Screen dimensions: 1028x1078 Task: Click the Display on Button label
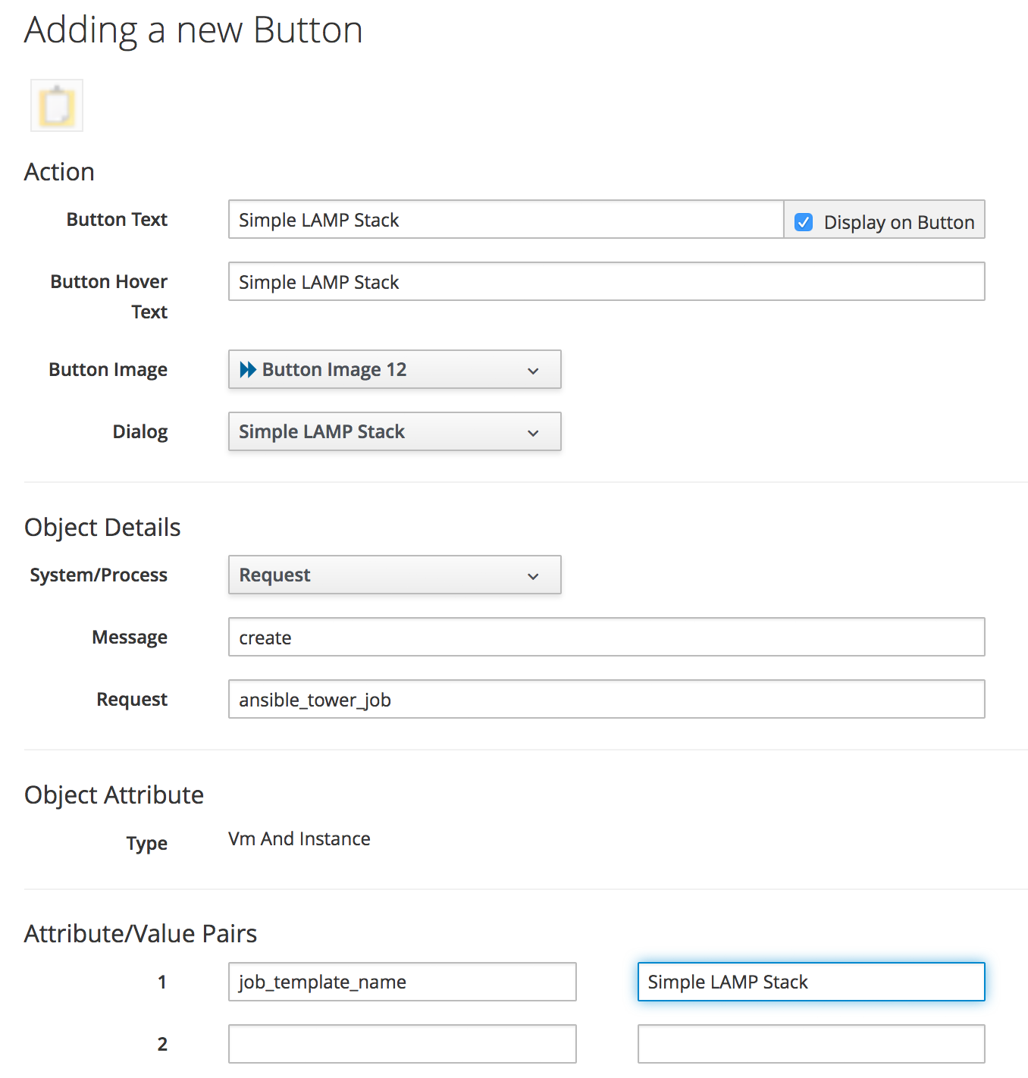[x=898, y=222]
